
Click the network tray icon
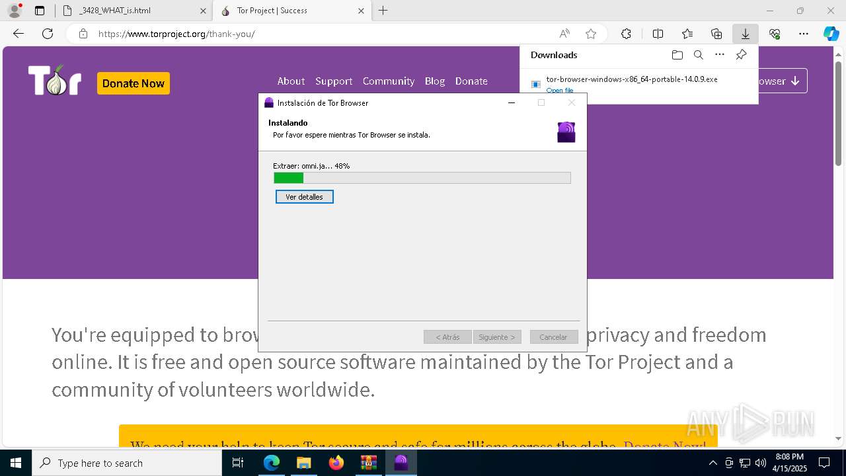(745, 463)
